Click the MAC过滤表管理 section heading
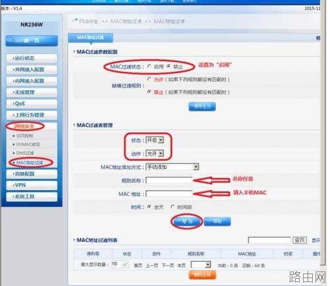The width and height of the screenshot is (330, 286). coord(94,125)
